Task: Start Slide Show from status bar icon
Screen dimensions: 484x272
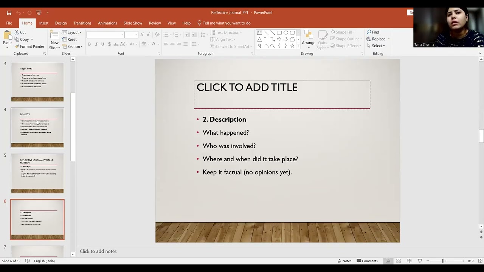Action: (420, 261)
